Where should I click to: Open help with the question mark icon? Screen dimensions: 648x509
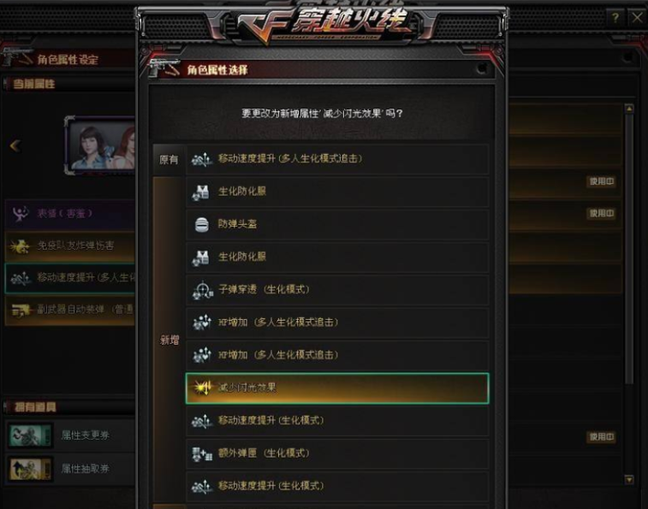pos(615,17)
